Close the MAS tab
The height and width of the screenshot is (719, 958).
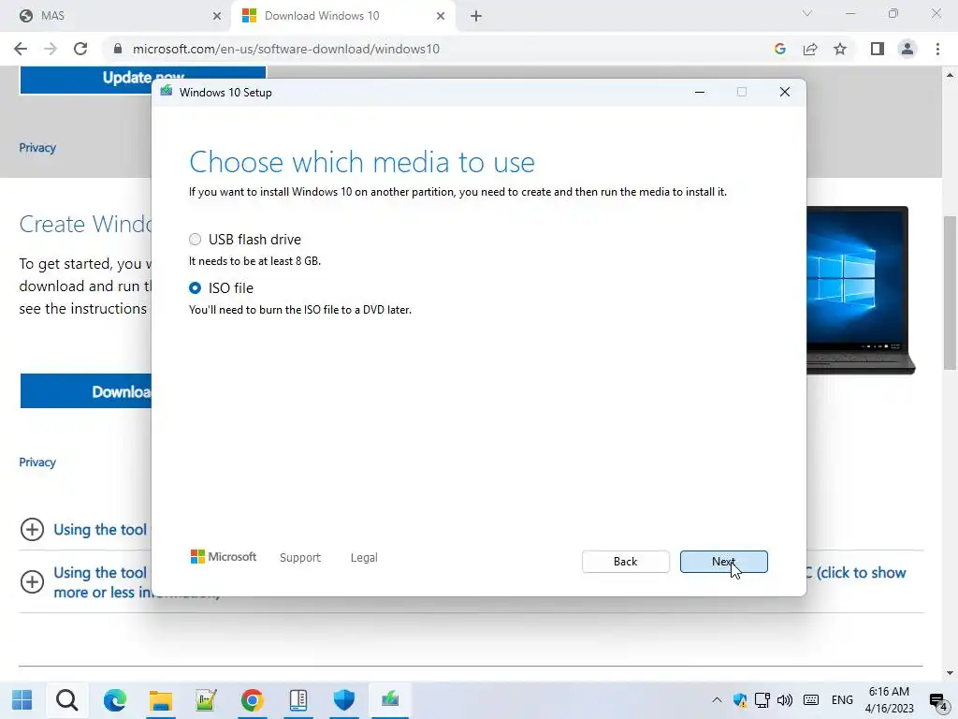click(217, 16)
